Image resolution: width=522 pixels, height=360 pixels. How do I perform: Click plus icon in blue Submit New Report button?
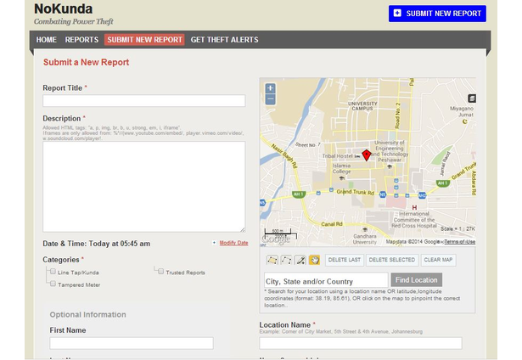(397, 13)
